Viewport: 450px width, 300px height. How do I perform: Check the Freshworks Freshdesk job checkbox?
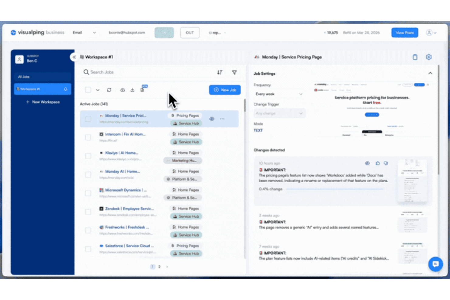[x=88, y=230]
